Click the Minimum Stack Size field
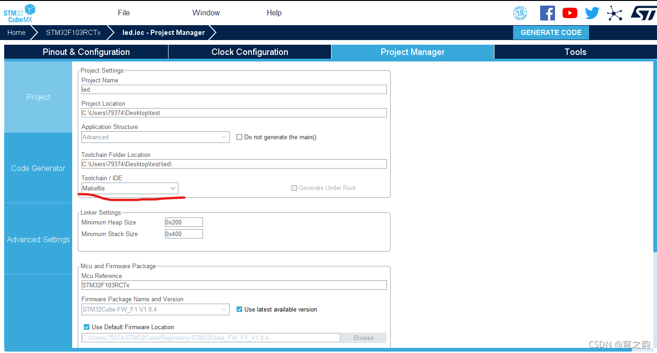657x353 pixels. point(184,234)
